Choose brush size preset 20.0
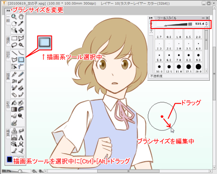Viewport: 217px width, 174px height. pyautogui.click(x=198, y=68)
